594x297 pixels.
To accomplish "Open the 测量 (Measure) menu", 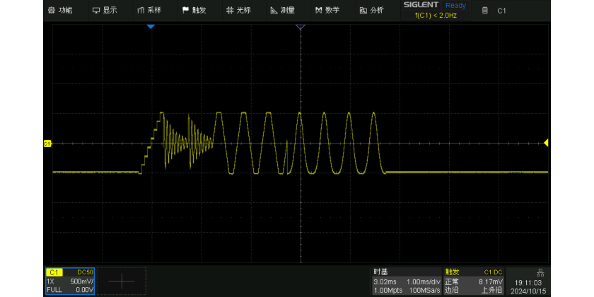I will (x=283, y=11).
